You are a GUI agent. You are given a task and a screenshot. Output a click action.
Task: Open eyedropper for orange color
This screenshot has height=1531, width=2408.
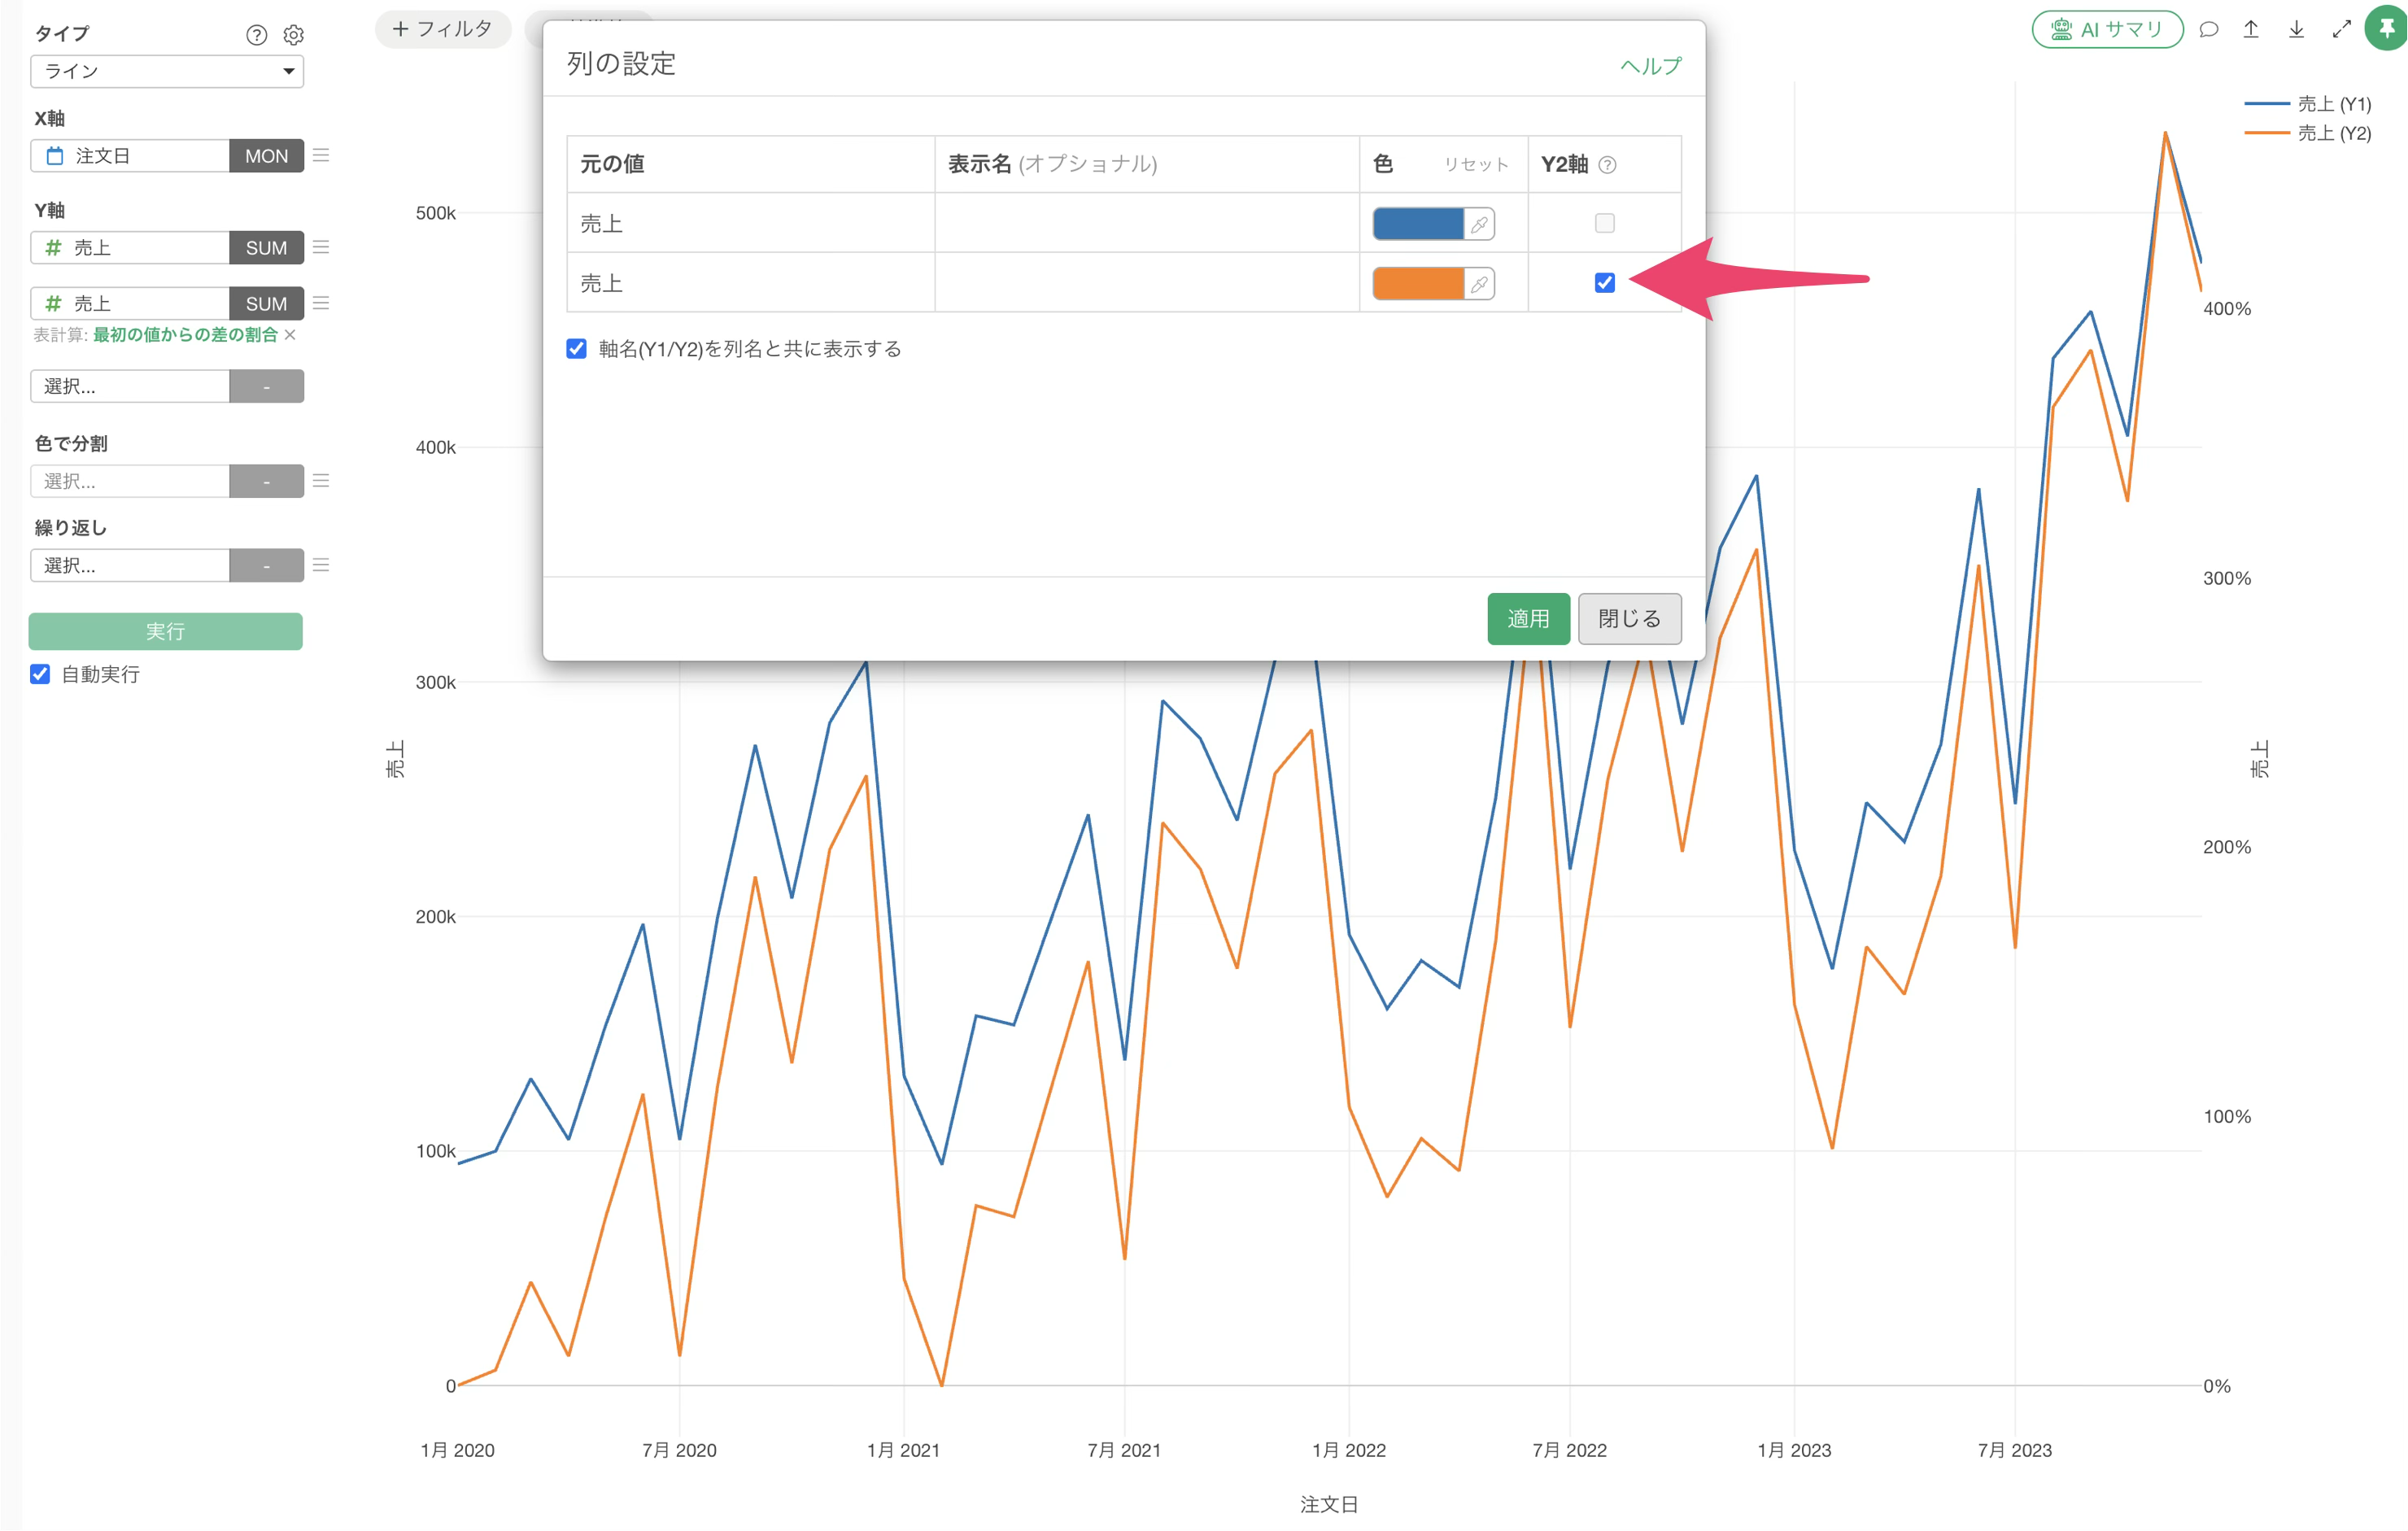tap(1479, 284)
